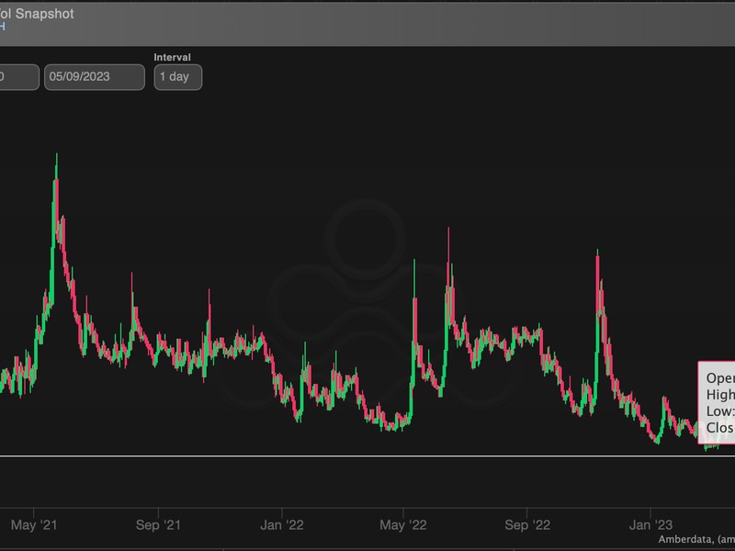This screenshot has width=735, height=551.
Task: Click the OHLC tooltip box at right edge
Action: [717, 402]
